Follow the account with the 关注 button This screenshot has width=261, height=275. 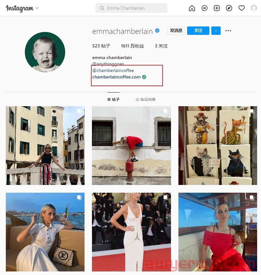pyautogui.click(x=198, y=31)
